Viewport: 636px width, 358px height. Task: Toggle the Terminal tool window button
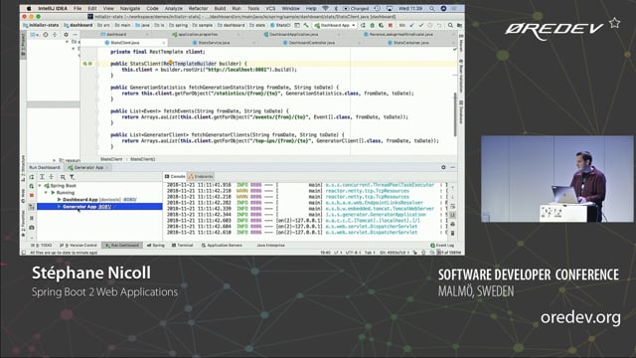182,246
